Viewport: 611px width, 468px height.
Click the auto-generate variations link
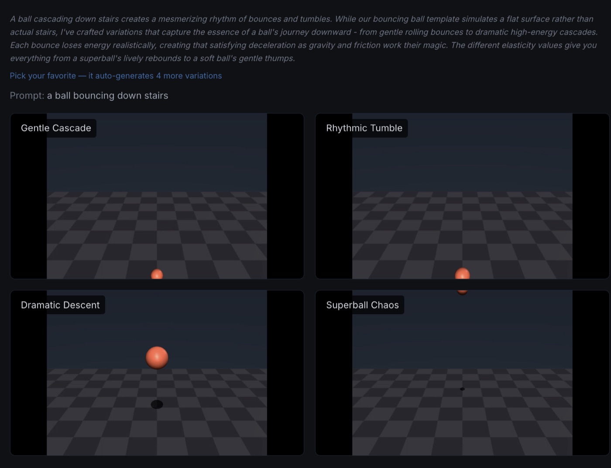(116, 76)
